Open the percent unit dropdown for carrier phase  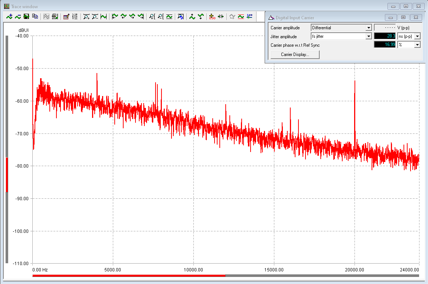click(x=417, y=45)
